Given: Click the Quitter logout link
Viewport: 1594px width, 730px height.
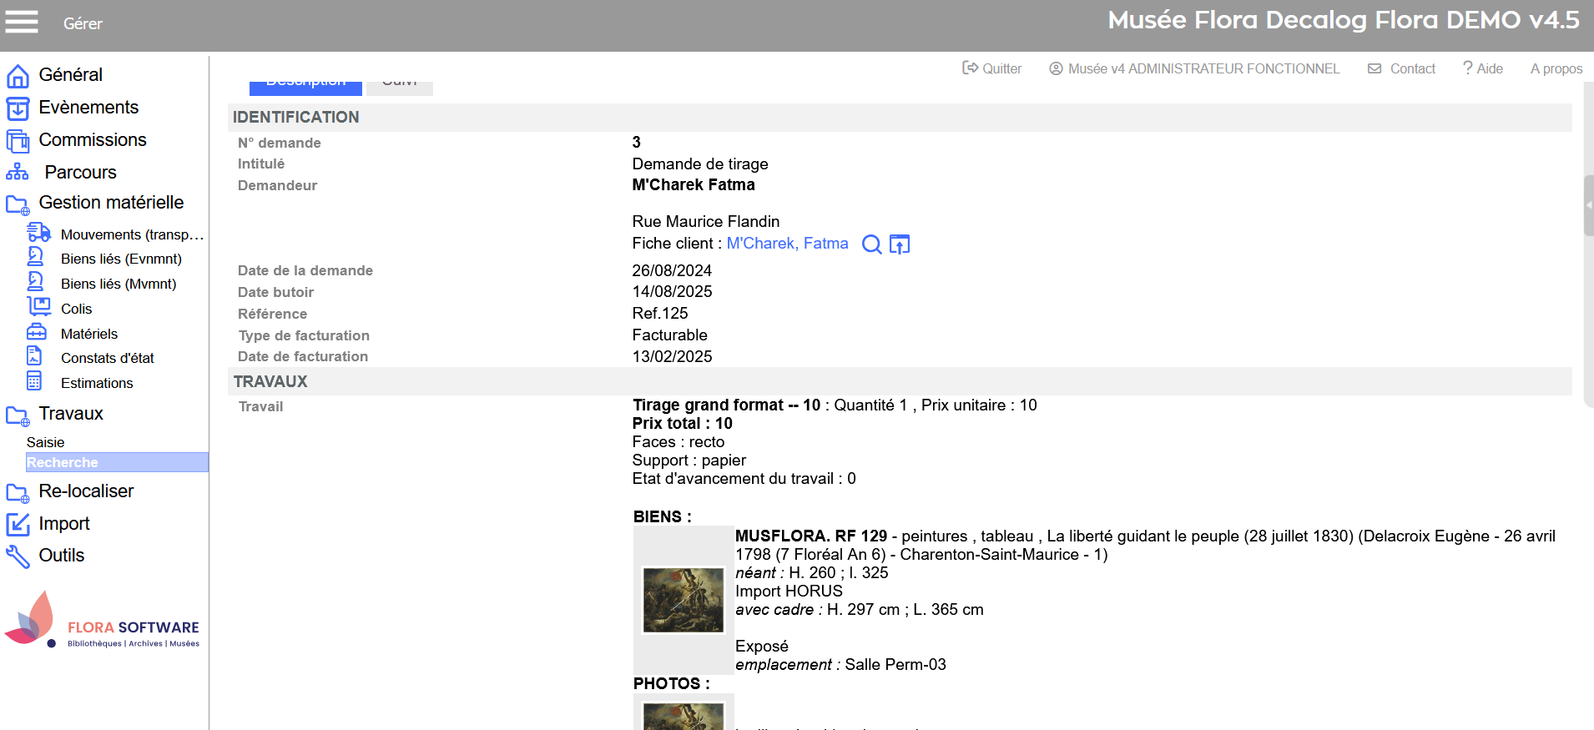Looking at the screenshot, I should click(992, 68).
